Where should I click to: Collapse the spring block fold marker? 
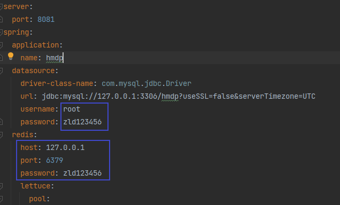[x=1, y=32]
